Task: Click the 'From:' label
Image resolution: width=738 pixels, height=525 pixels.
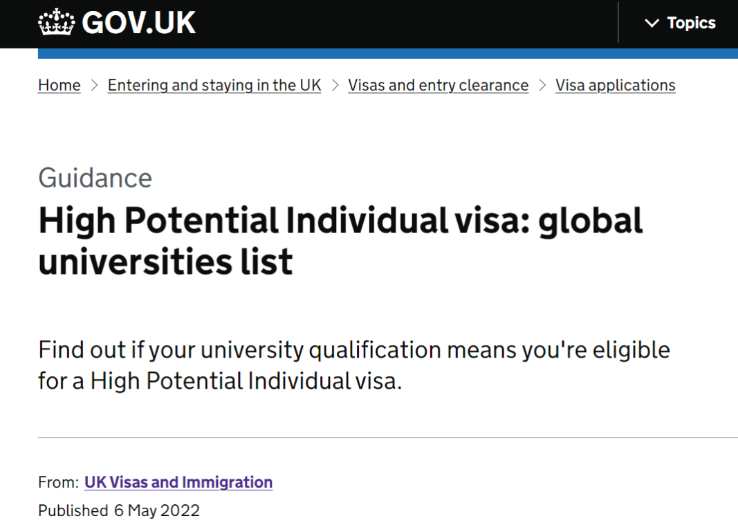Action: point(58,482)
